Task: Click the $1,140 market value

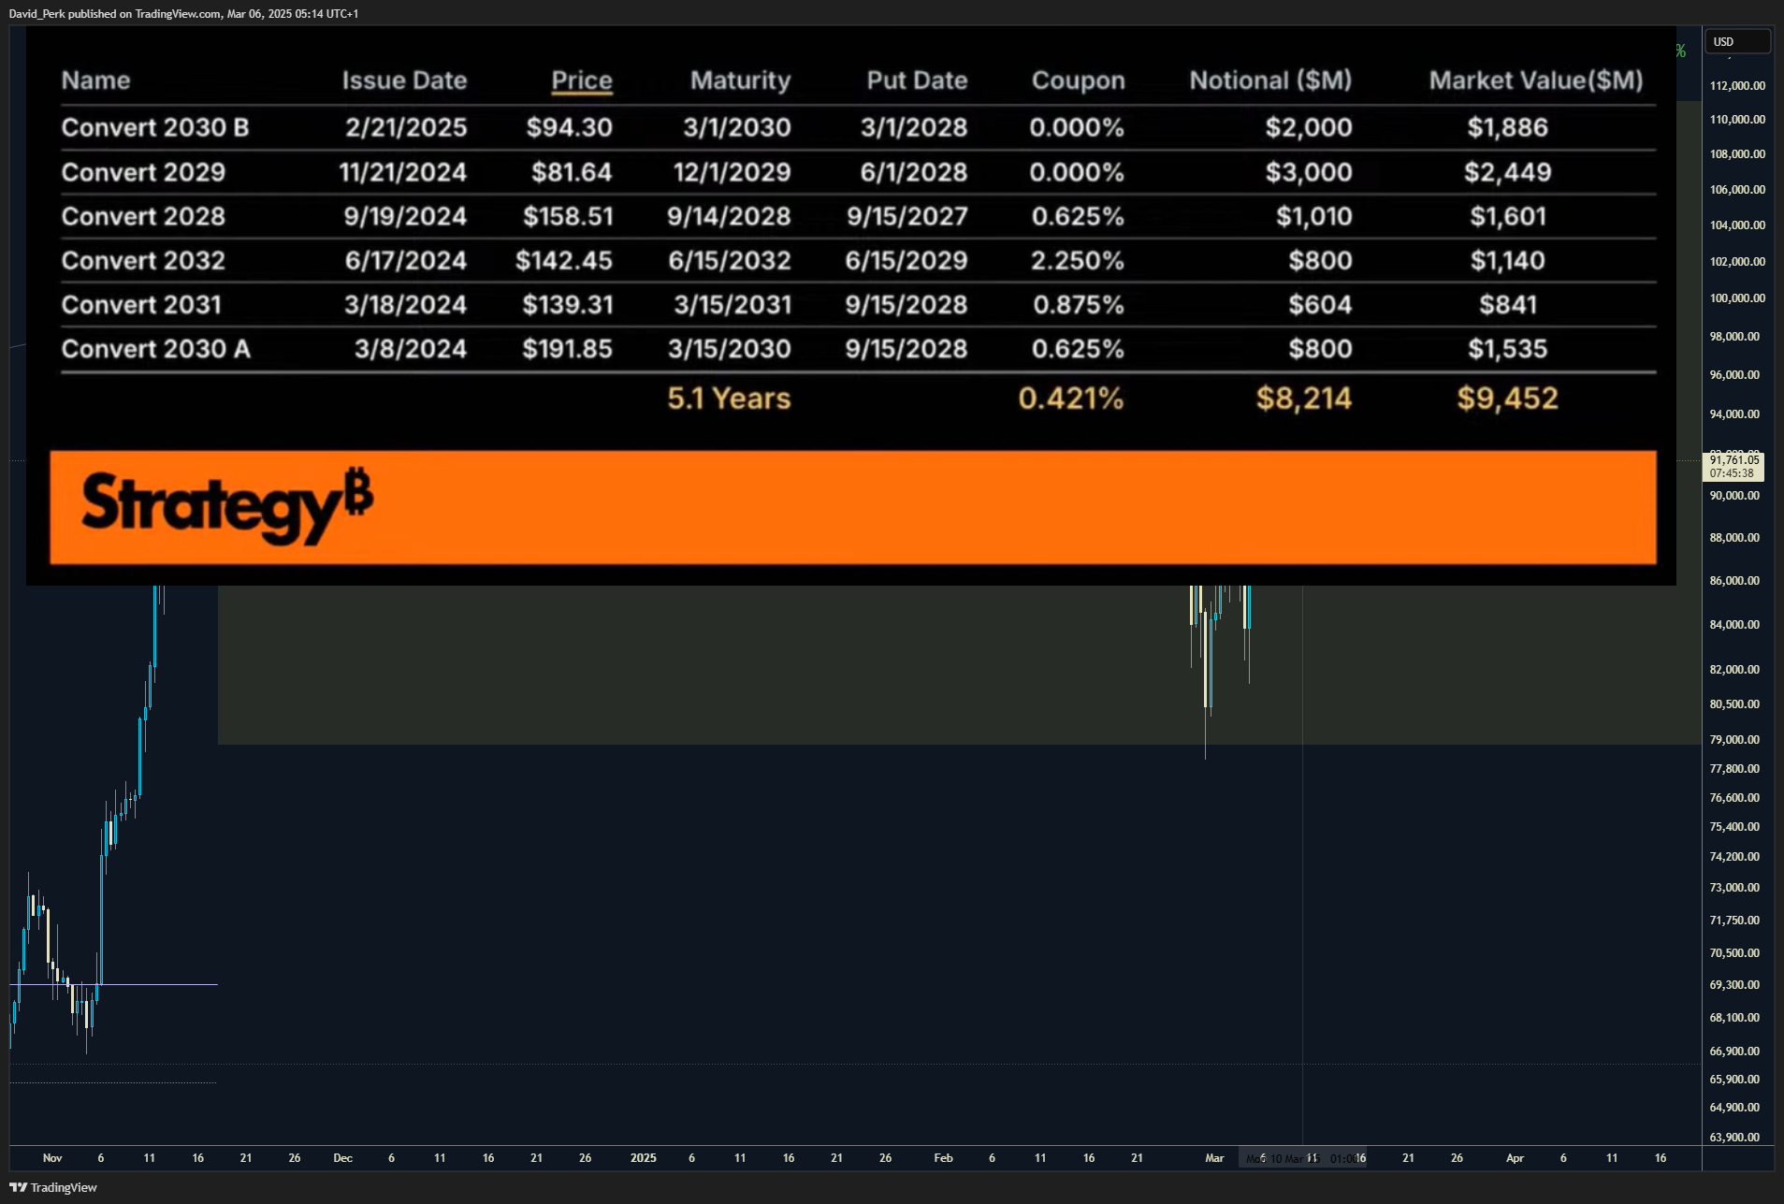Action: pos(1507,260)
